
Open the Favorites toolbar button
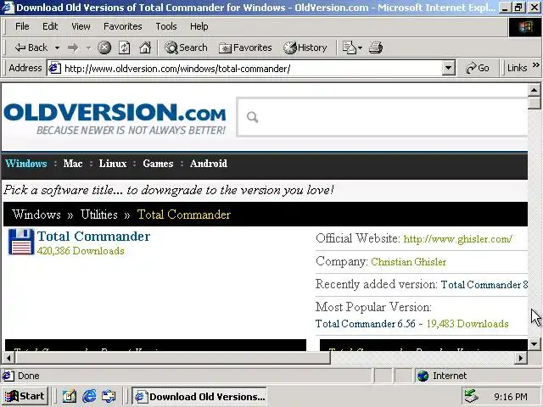tap(245, 47)
